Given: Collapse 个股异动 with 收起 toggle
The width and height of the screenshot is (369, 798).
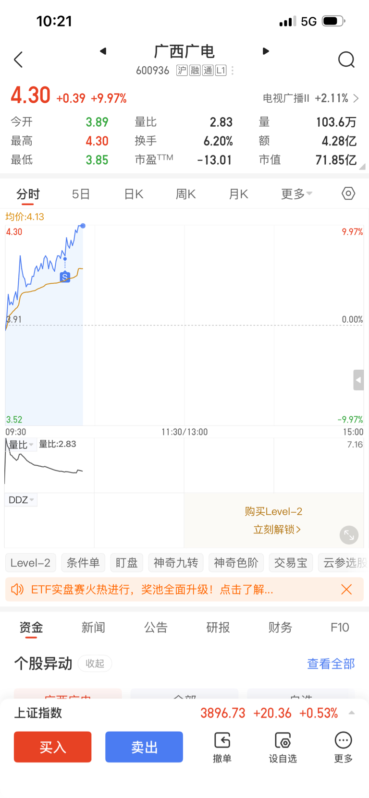Looking at the screenshot, I should coord(95,663).
